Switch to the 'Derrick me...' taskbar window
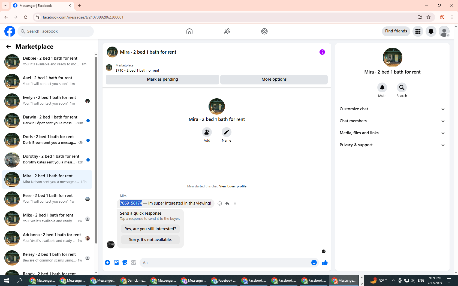This screenshot has height=286, width=458. (x=133, y=281)
